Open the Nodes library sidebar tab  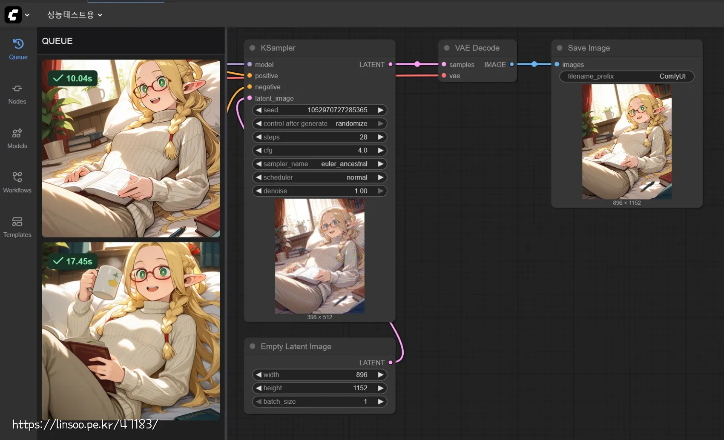[x=17, y=94]
